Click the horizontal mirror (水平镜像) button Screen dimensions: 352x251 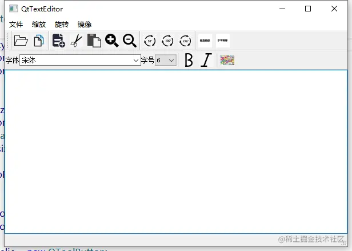pyautogui.click(x=223, y=41)
